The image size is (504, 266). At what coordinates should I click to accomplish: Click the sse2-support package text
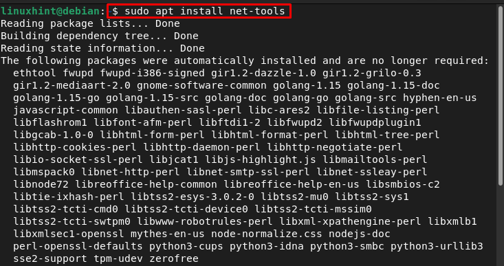click(x=50, y=258)
